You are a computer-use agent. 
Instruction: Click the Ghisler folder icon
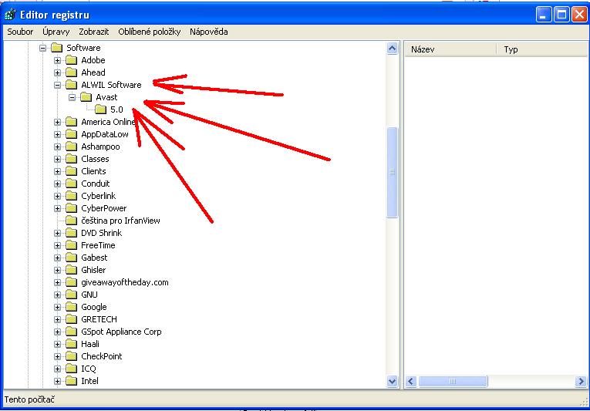71,270
